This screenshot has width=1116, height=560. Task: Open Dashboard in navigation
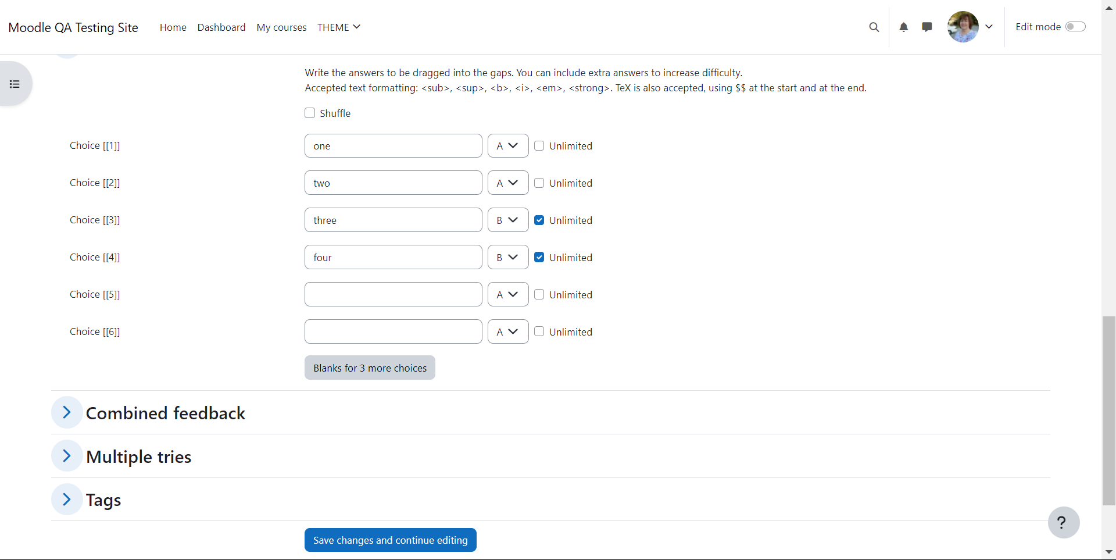coord(221,27)
